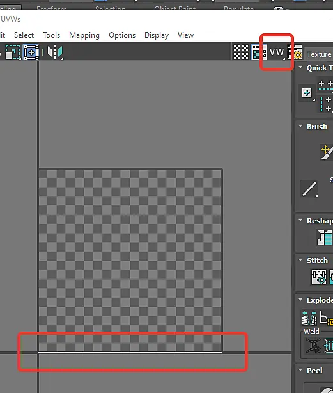
Task: Select the Paint Move brush tool
Action: (x=327, y=152)
